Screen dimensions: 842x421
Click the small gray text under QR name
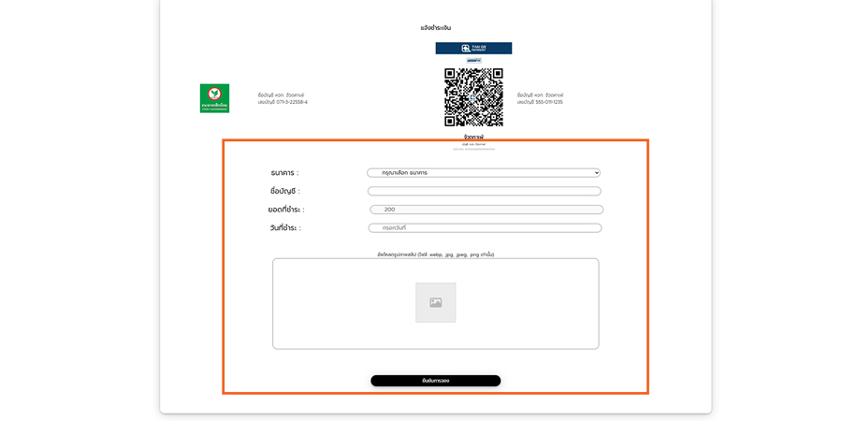[473, 145]
